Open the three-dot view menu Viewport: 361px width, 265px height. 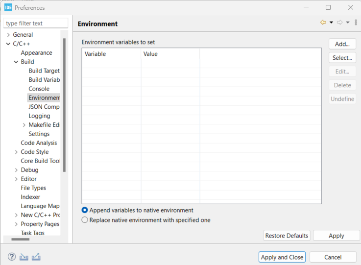pos(356,23)
